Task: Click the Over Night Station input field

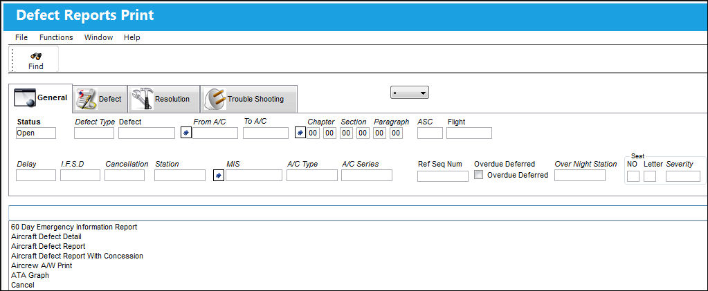Action: tap(580, 176)
